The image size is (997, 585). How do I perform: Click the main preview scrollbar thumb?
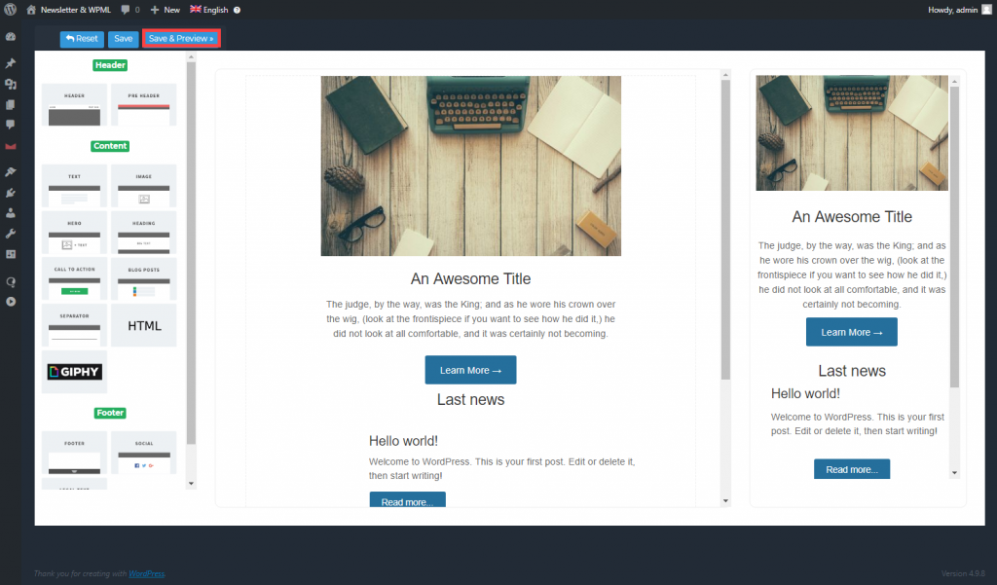(725, 230)
